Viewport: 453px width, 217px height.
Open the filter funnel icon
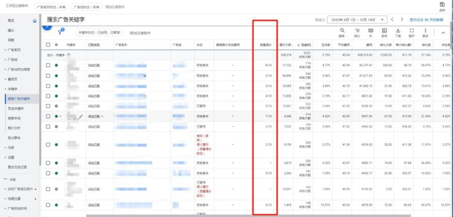point(60,32)
